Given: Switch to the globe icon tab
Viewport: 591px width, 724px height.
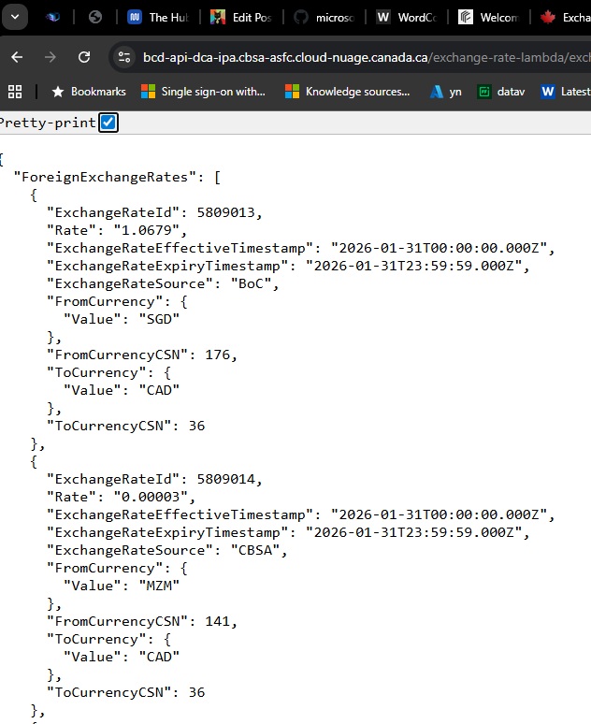Looking at the screenshot, I should tap(94, 17).
